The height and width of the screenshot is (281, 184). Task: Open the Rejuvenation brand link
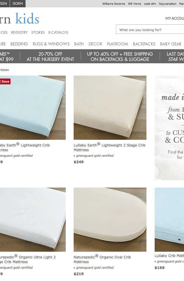168,4
